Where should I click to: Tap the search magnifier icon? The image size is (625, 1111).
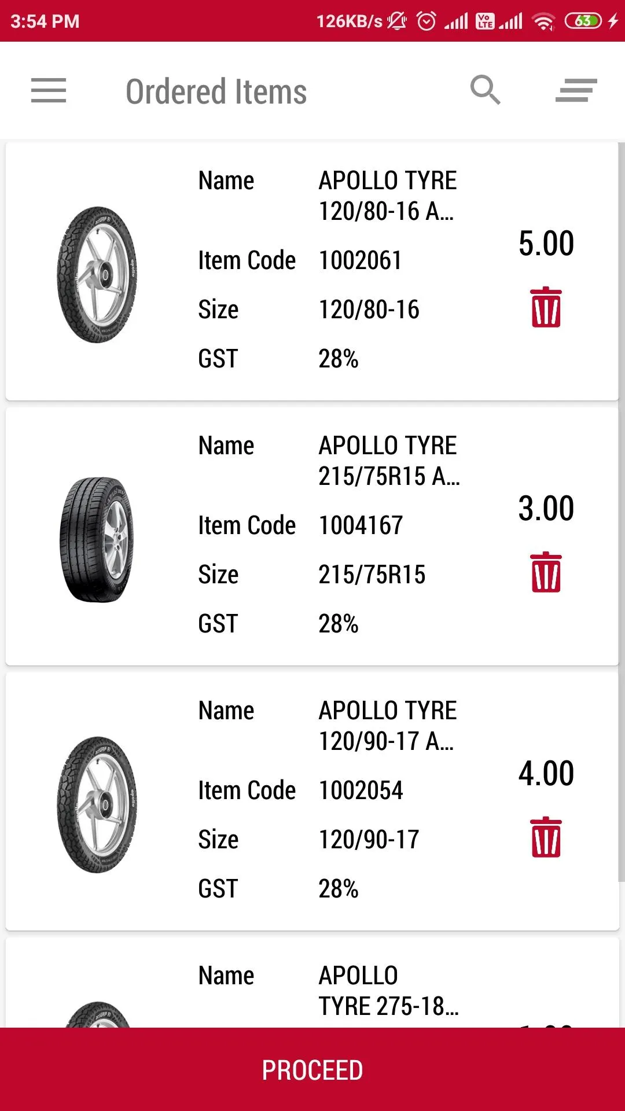[x=485, y=90]
